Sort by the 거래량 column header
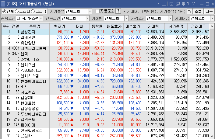Image resolution: width=215 pixels, height=139 pixels. pos(153,26)
